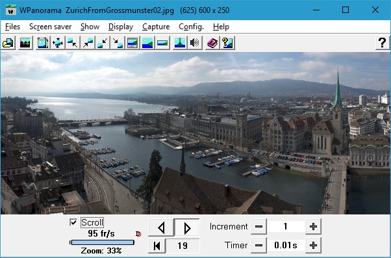Open the Show menu
The width and height of the screenshot is (391, 258).
click(x=90, y=27)
